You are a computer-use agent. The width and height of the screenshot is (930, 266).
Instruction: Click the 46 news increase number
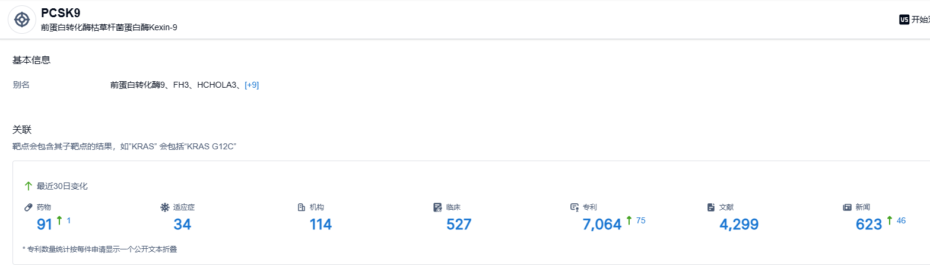click(x=901, y=221)
